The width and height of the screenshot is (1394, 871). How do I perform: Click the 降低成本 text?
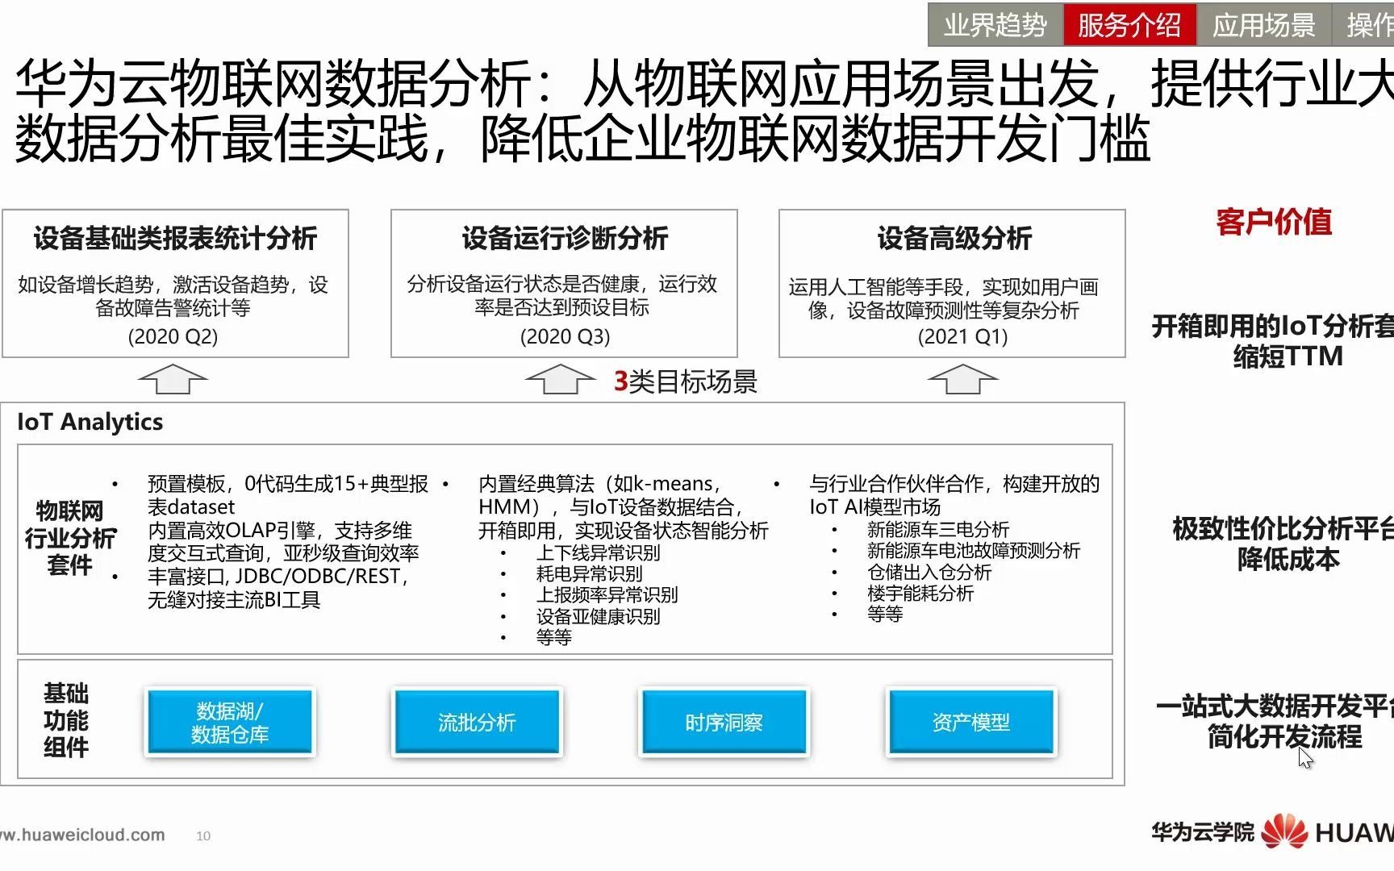coord(1288,559)
